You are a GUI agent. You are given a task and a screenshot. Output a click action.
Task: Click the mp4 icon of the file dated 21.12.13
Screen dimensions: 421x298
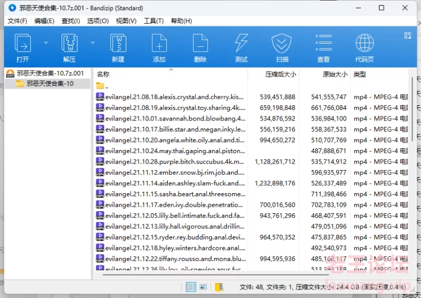[x=100, y=226]
